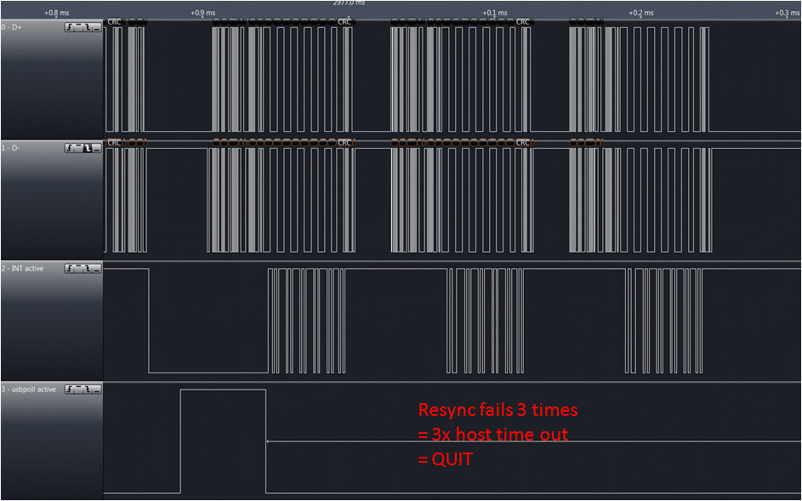Set rising edge trigger on channel 0 D+
The width and height of the screenshot is (802, 501).
tap(69, 28)
